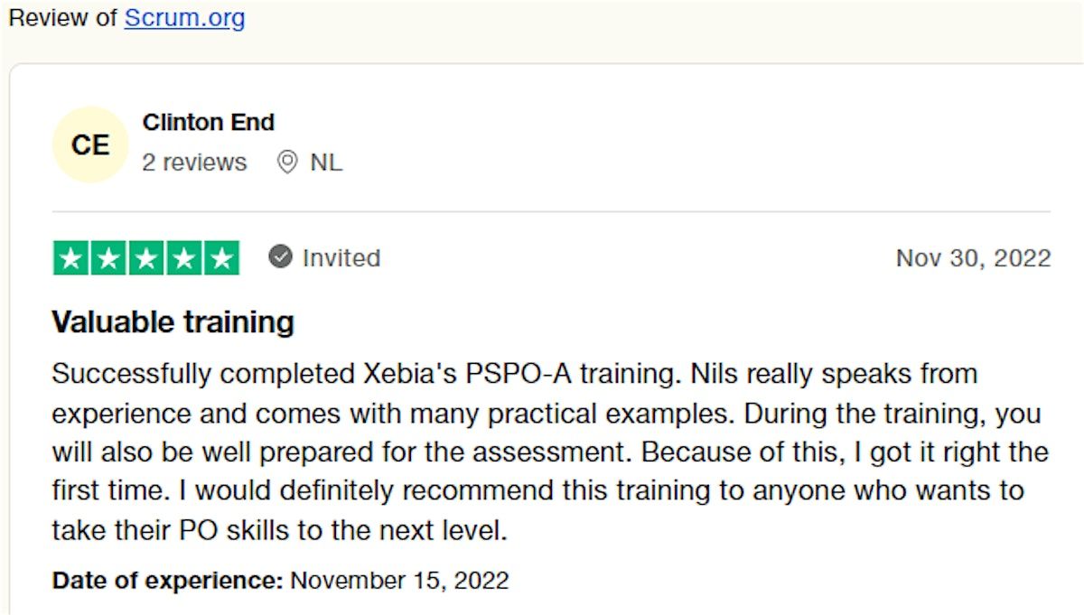
Task: Click the "Review of" heading text
Action: click(63, 18)
